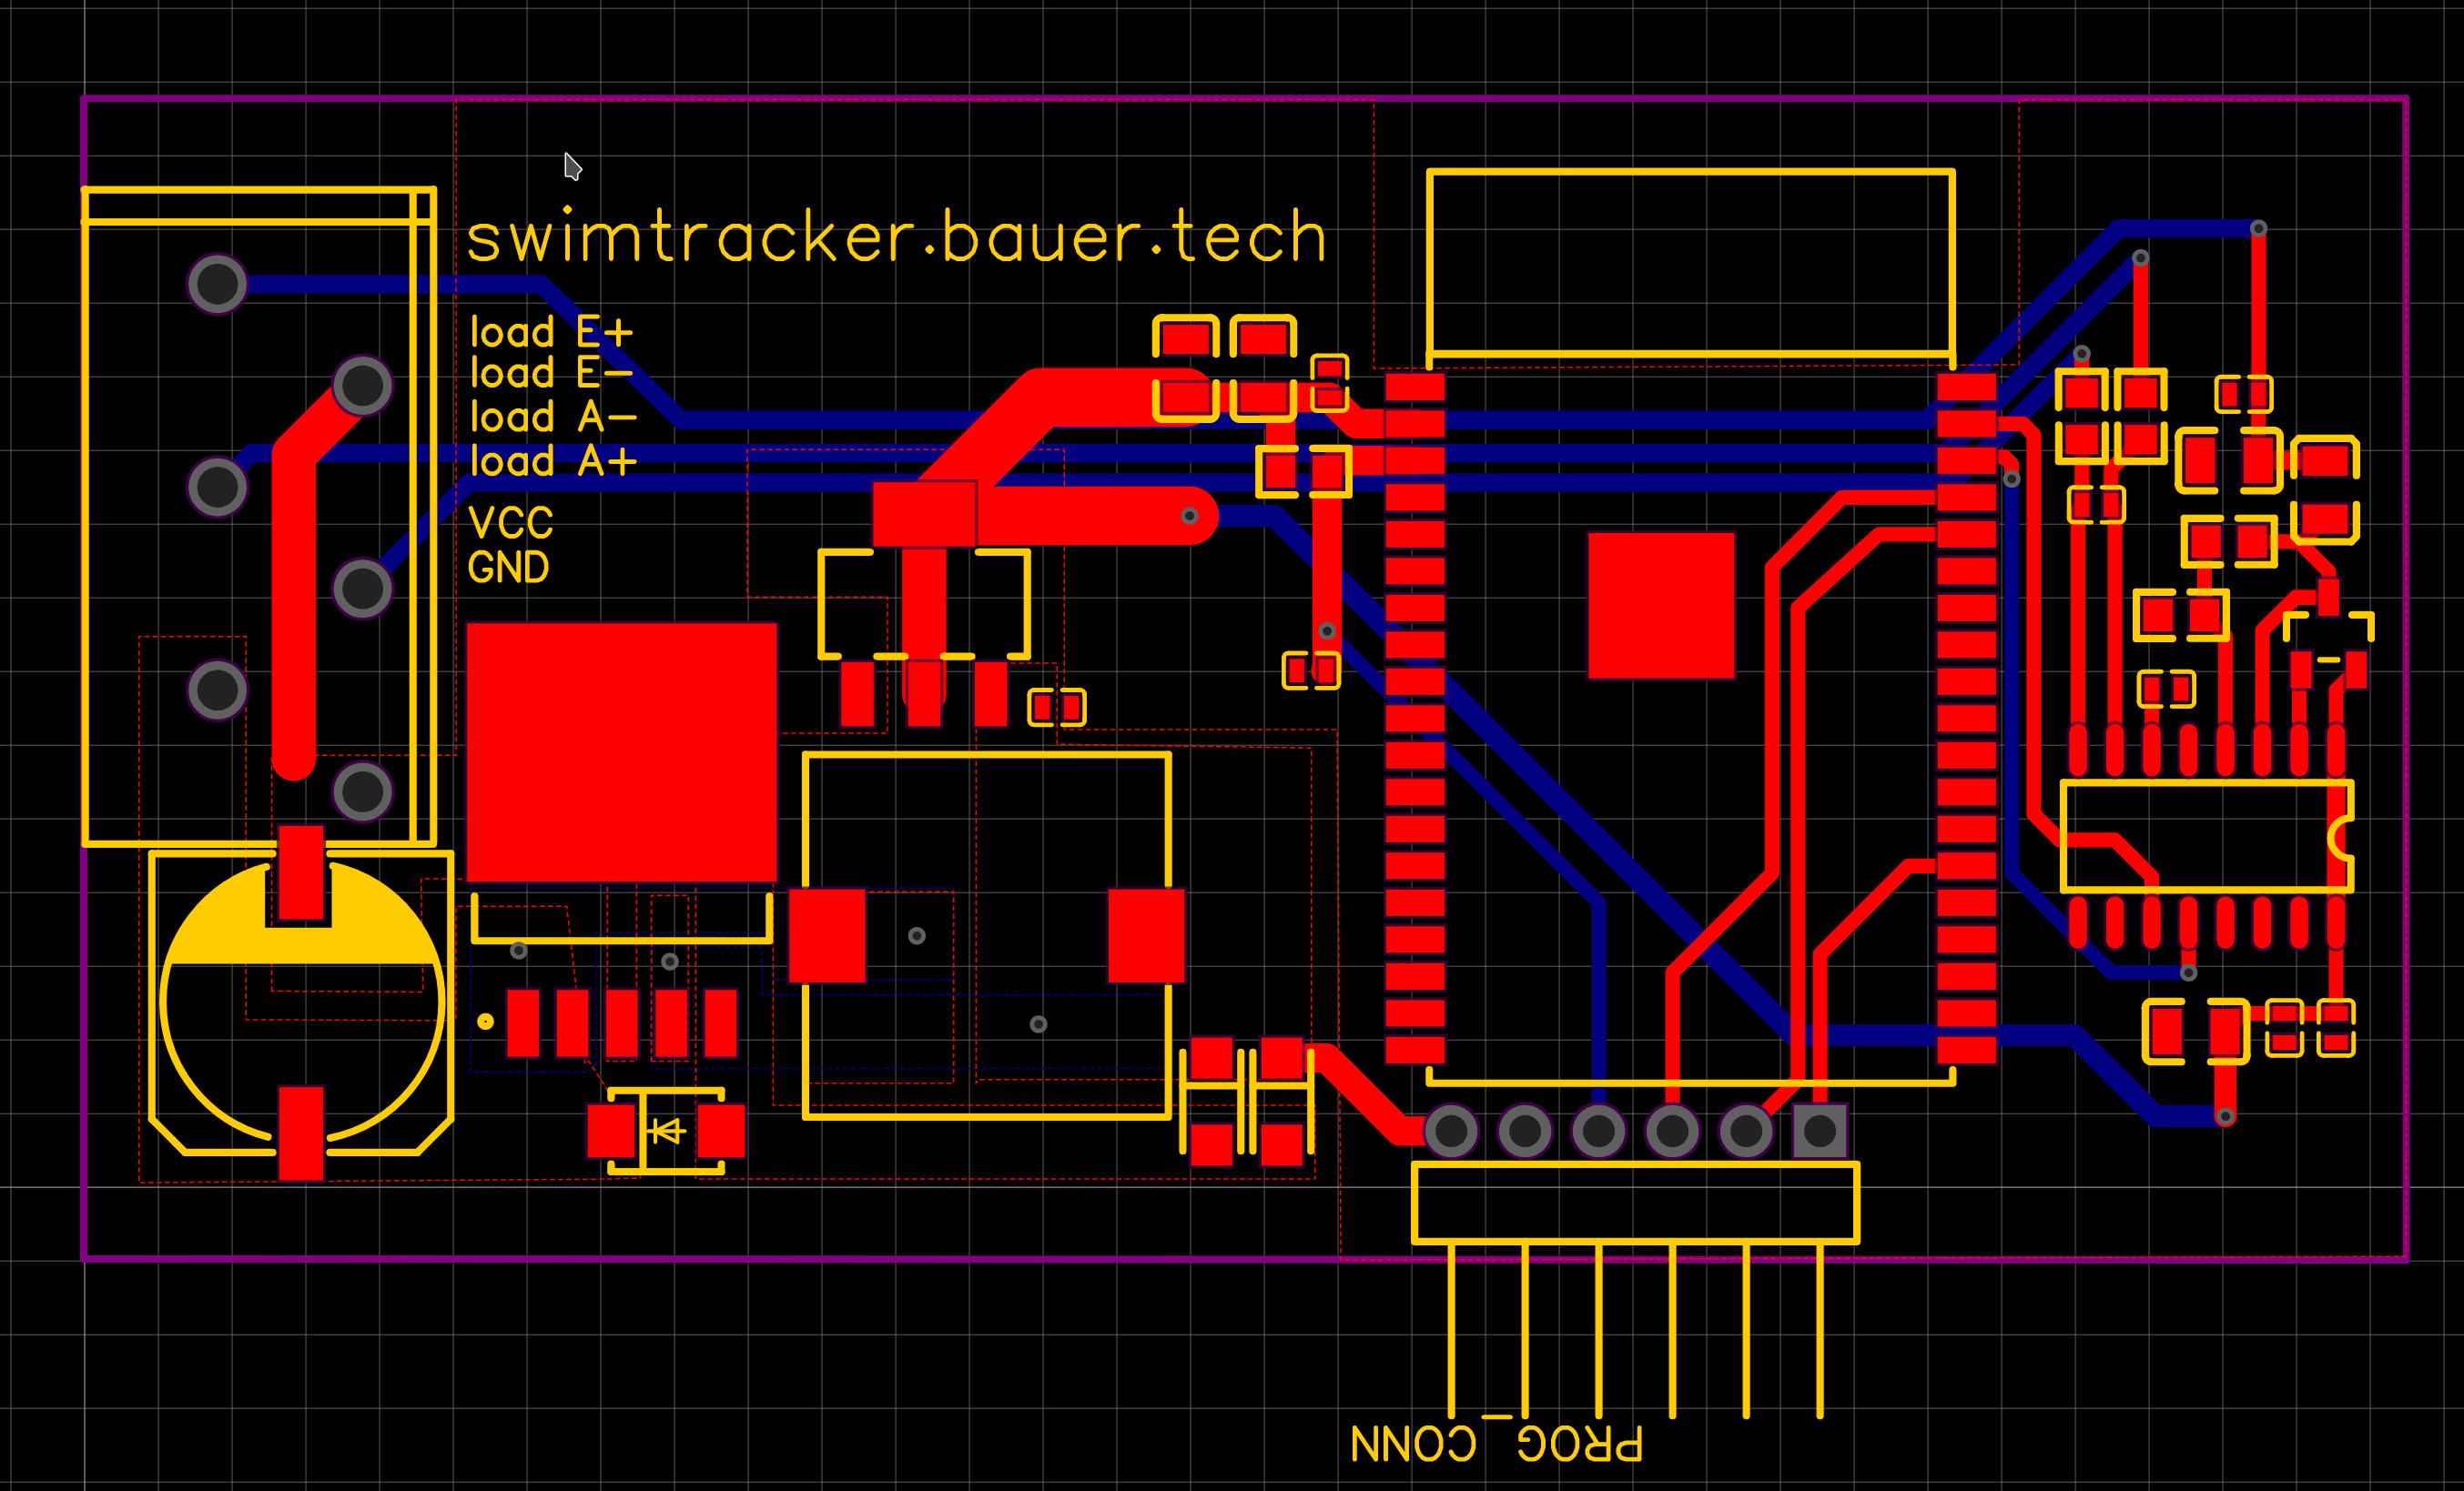Click the diode symbol on the silkscreen
The width and height of the screenshot is (2464, 1491).
(x=667, y=1130)
